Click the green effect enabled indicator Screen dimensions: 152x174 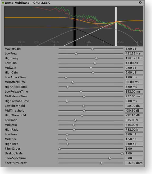click(3, 3)
